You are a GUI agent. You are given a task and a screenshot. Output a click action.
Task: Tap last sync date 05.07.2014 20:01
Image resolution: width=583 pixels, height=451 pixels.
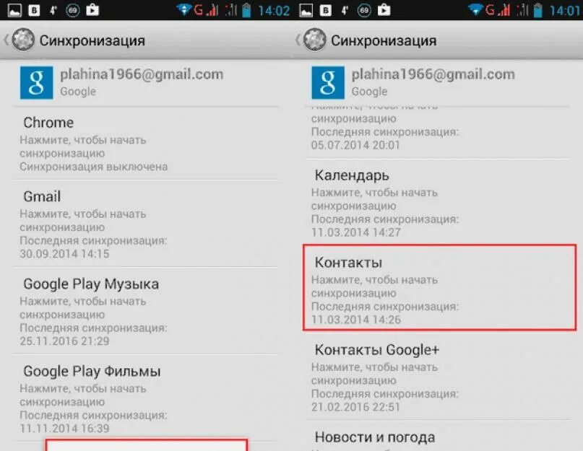click(355, 145)
